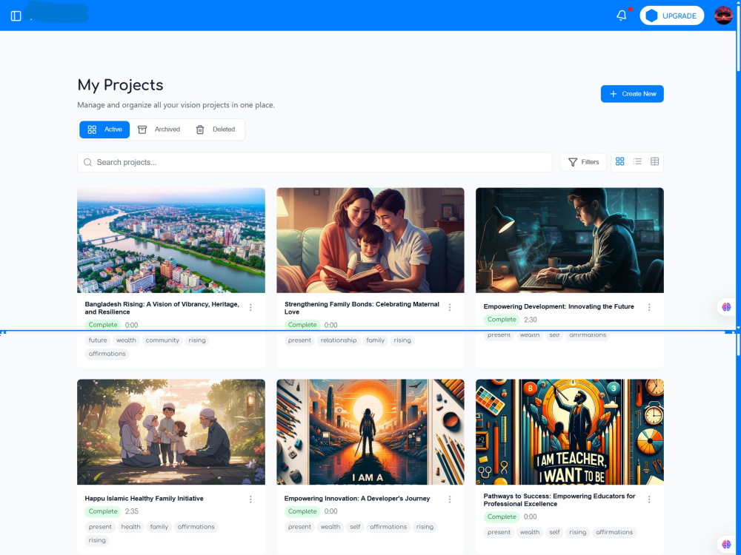Viewport: 741px width, 555px height.
Task: Click Happu Islamic Healthy Family Initiative title
Action: pyautogui.click(x=144, y=498)
